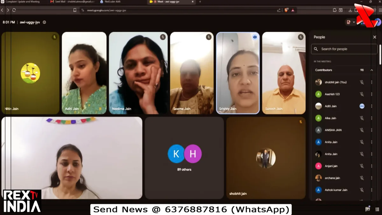Open the browser hamburger menu

[380, 10]
